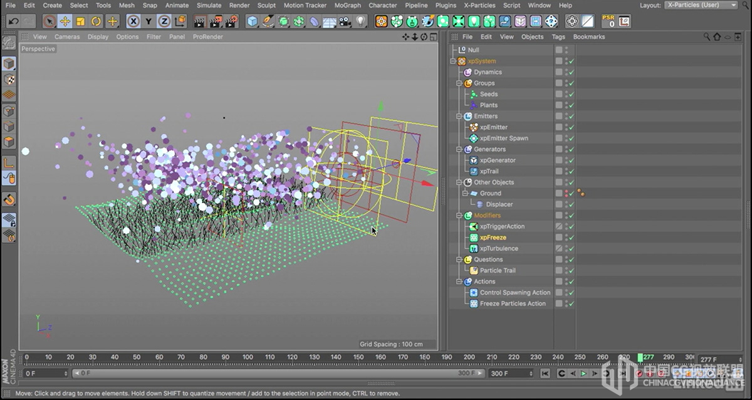Open the File menu in the top bar
Screen dimensions: 752x400
11,5
